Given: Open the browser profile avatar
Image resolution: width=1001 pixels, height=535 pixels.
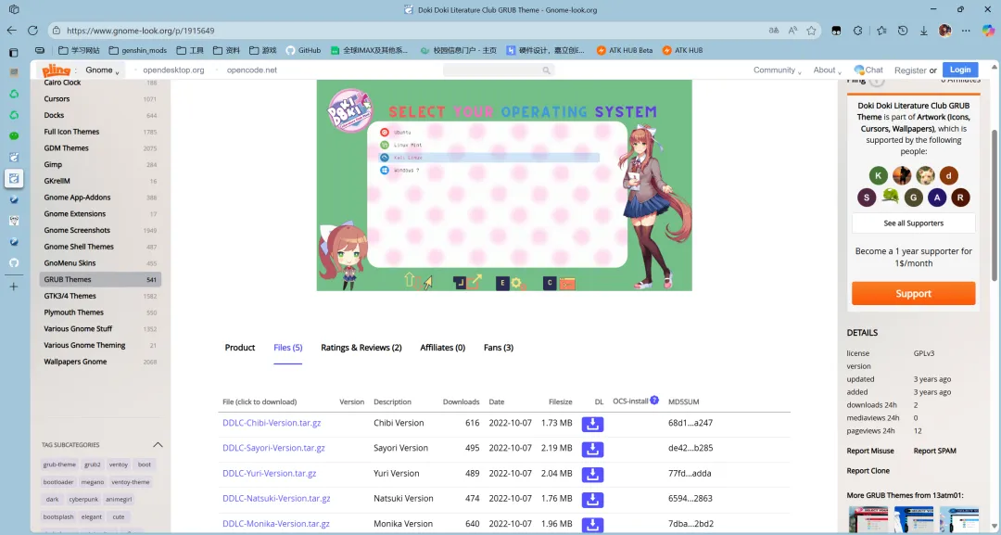Looking at the screenshot, I should pyautogui.click(x=944, y=30).
